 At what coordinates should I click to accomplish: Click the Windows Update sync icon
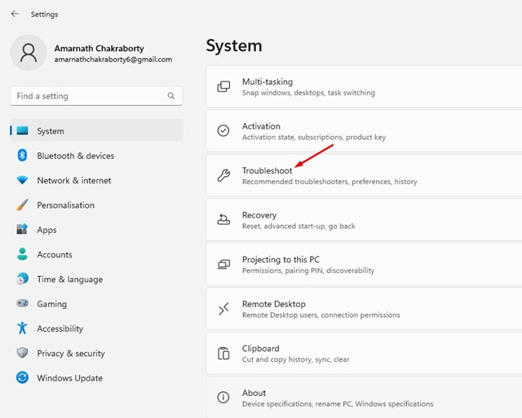coord(22,378)
